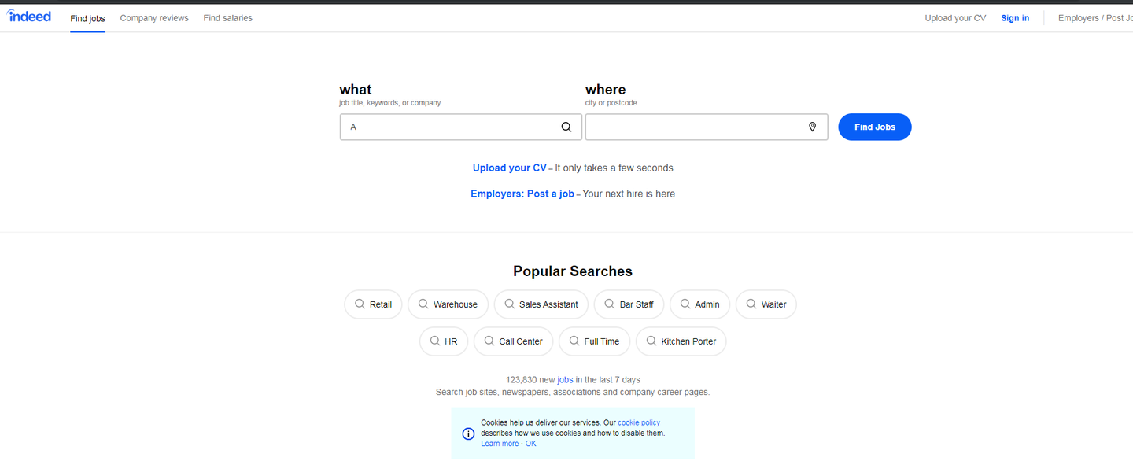The image size is (1133, 472).
Task: Follow the Employers: Post a job link
Action: click(x=522, y=194)
